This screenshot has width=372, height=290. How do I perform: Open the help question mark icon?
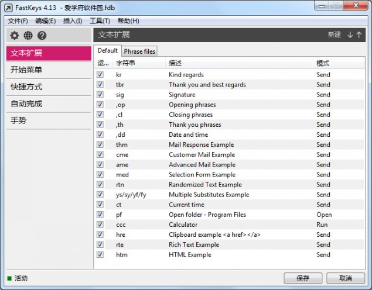click(42, 36)
